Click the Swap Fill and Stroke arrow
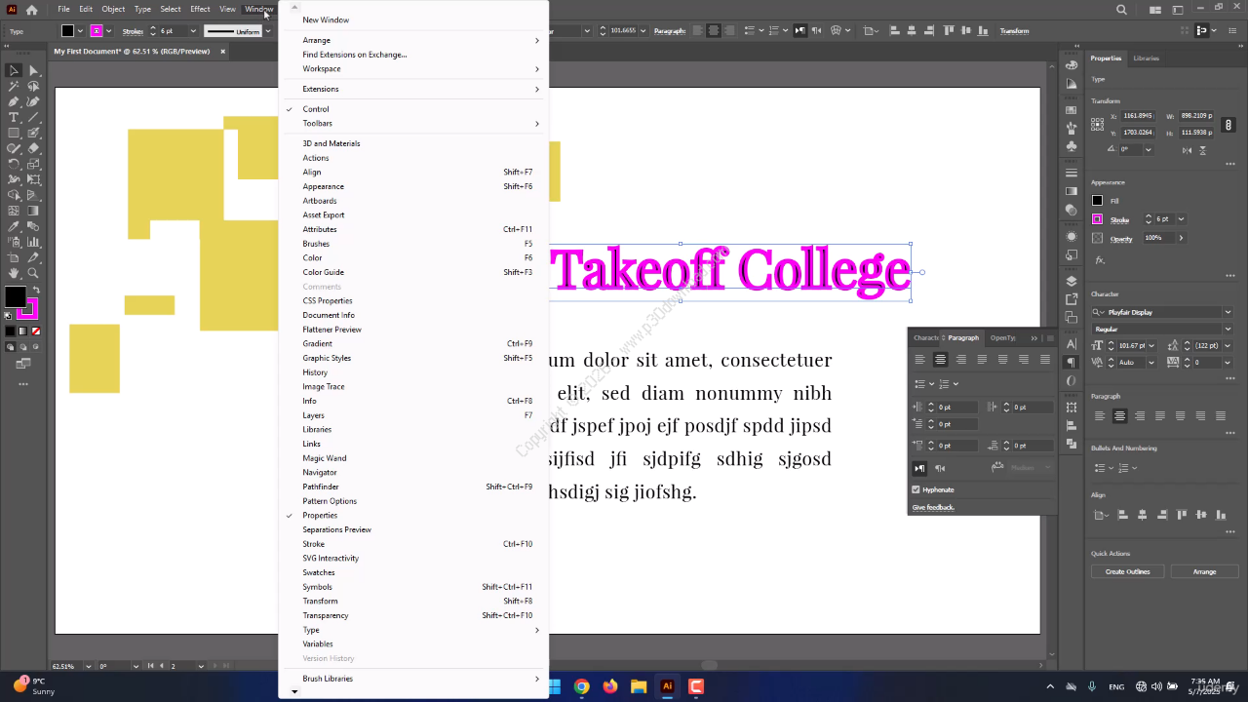 pyautogui.click(x=36, y=291)
